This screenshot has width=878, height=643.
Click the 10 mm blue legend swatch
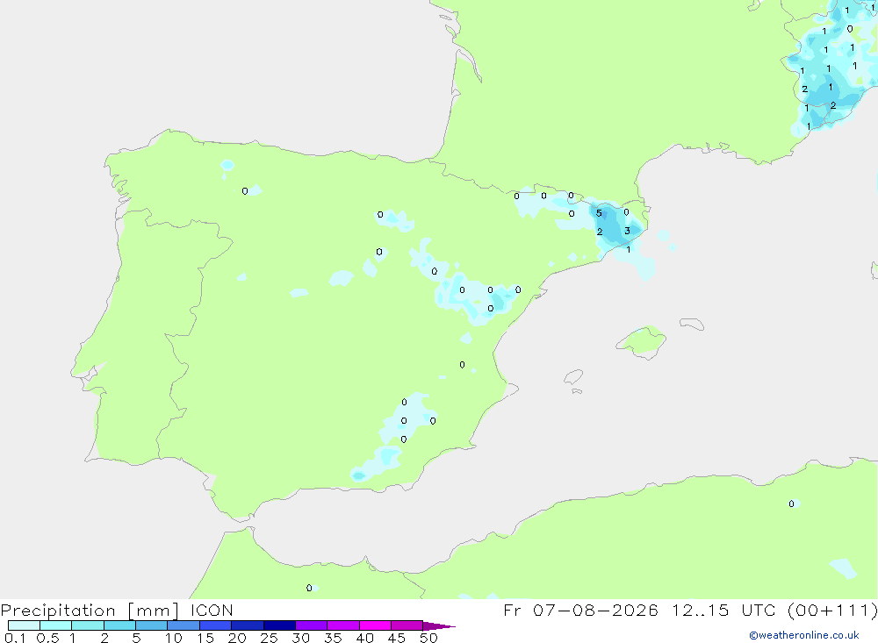point(184,625)
